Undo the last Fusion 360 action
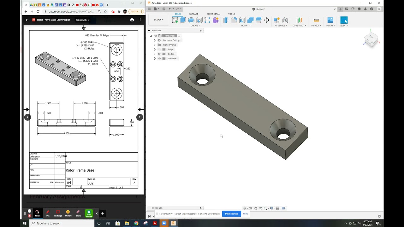Screen dimensions: 404x227 tap(170, 9)
